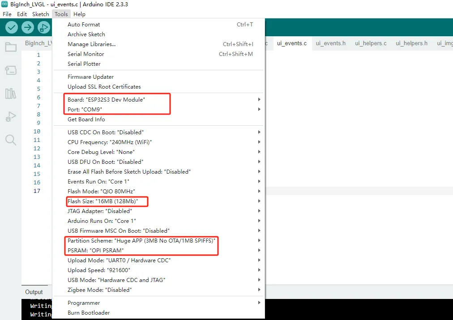The height and width of the screenshot is (320, 453).
Task: Expand the Programmer submenu
Action: click(158, 303)
